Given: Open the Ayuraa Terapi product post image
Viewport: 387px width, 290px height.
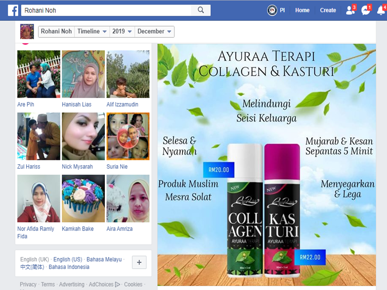Looking at the screenshot, I should (266, 165).
